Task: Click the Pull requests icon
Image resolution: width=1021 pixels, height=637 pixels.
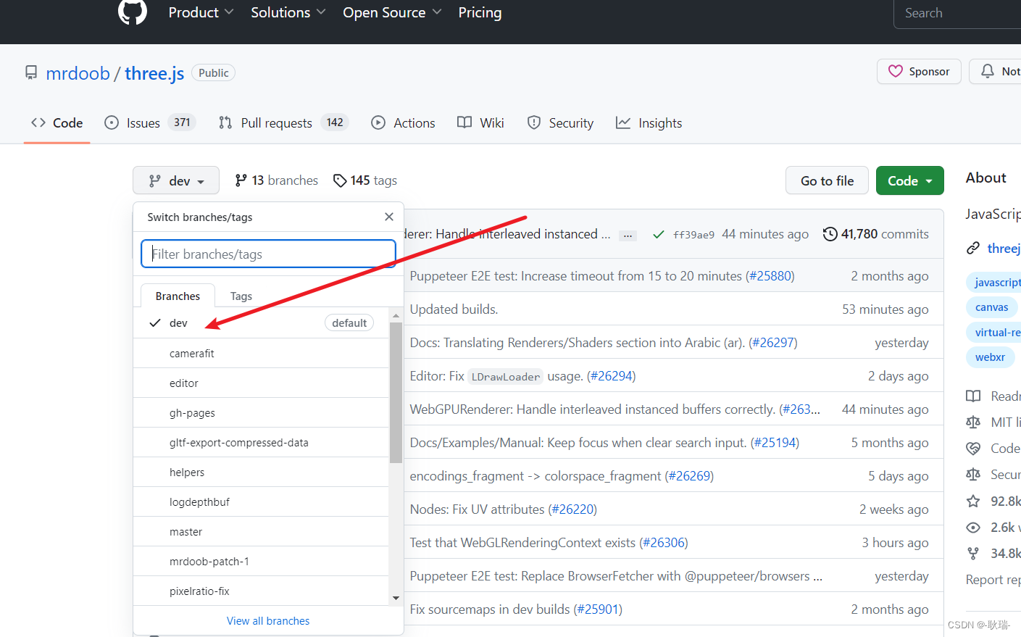Action: click(225, 122)
